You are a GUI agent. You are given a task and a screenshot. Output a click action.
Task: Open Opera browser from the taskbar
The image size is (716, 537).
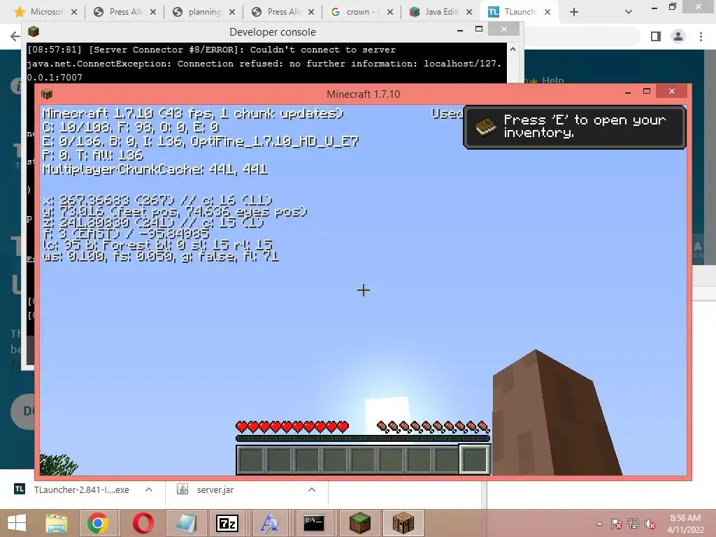(143, 523)
